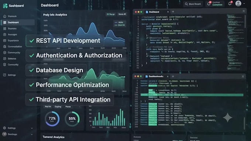Click the 72% donut progress gauge

click(52, 119)
